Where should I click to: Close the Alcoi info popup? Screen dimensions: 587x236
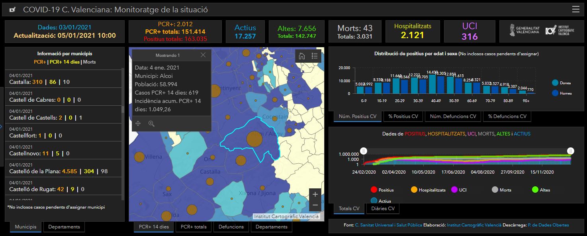(203, 55)
